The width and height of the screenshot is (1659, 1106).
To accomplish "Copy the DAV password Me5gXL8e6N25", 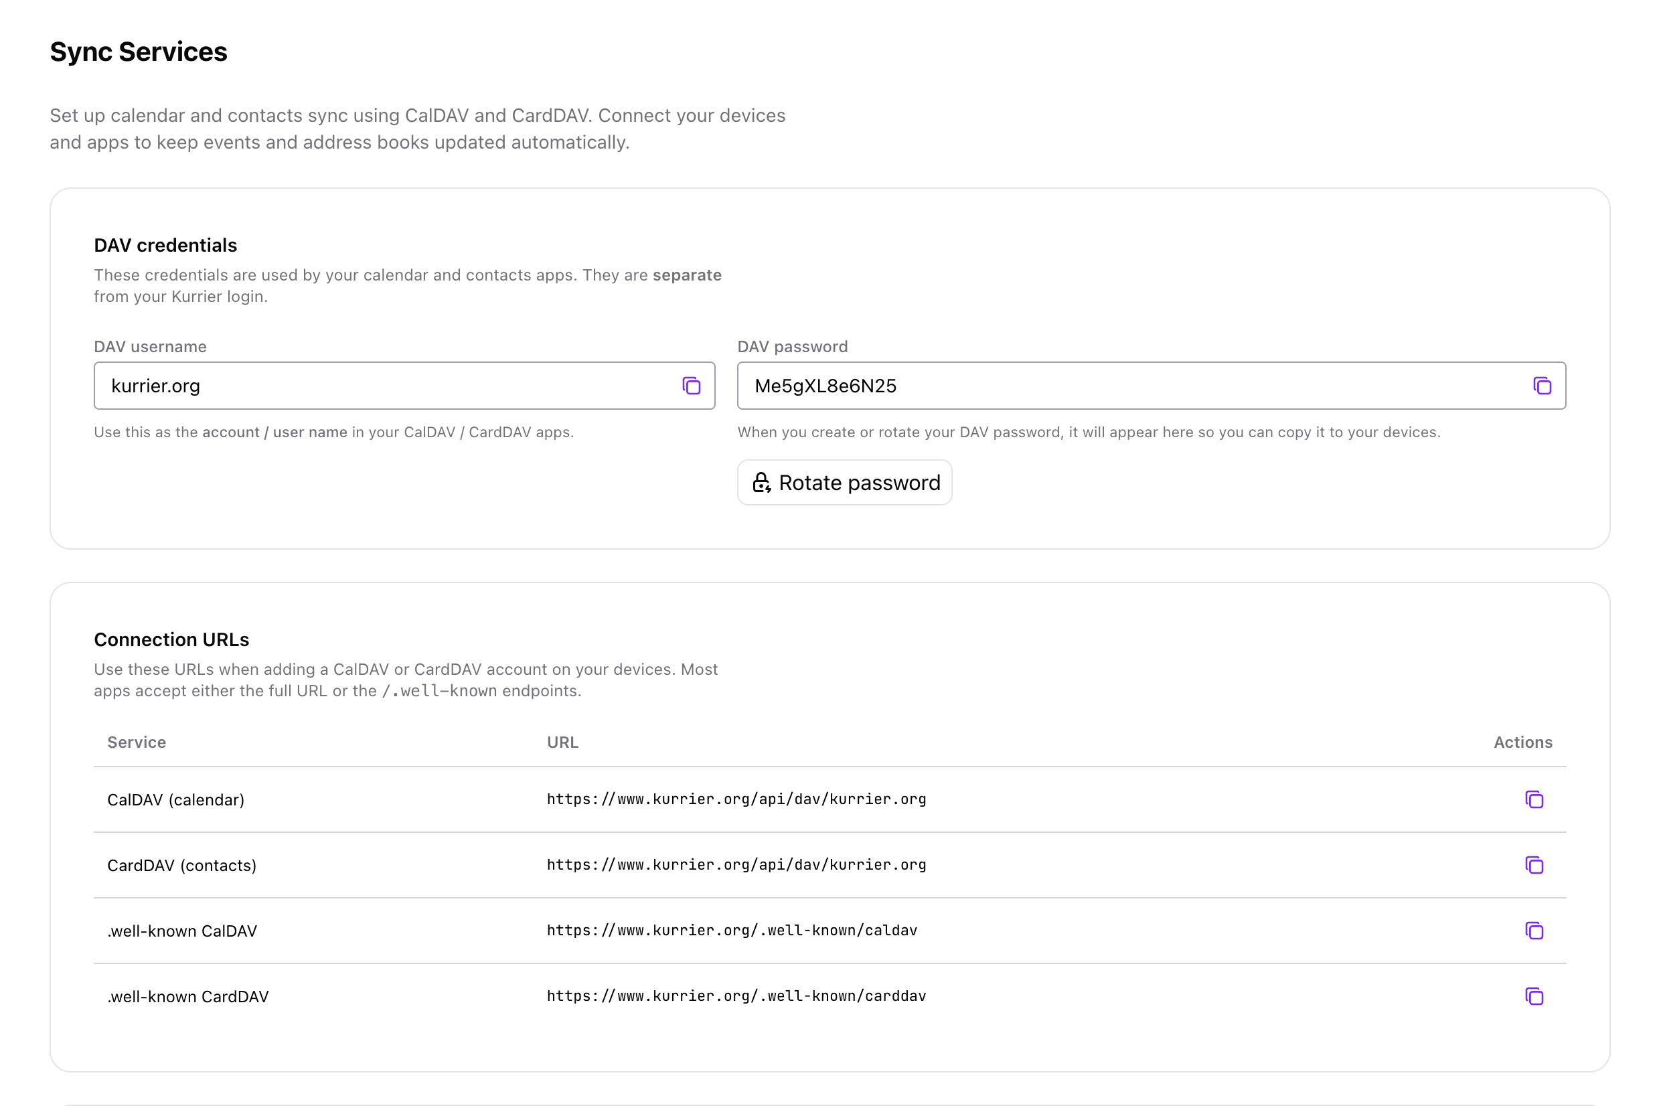I will click(x=1542, y=386).
